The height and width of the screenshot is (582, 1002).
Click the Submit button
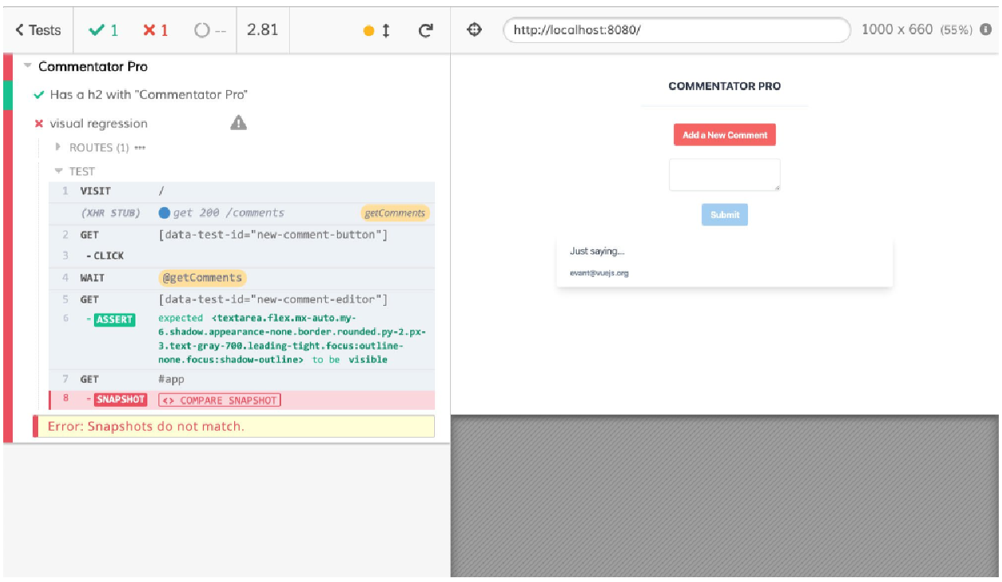tap(725, 215)
